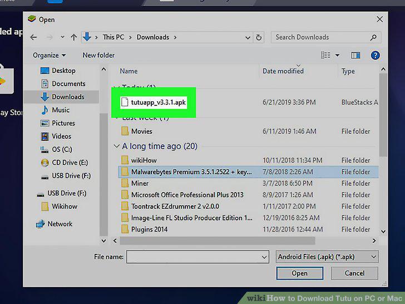Select Downloads in the sidebar
The height and width of the screenshot is (304, 405).
coord(62,97)
